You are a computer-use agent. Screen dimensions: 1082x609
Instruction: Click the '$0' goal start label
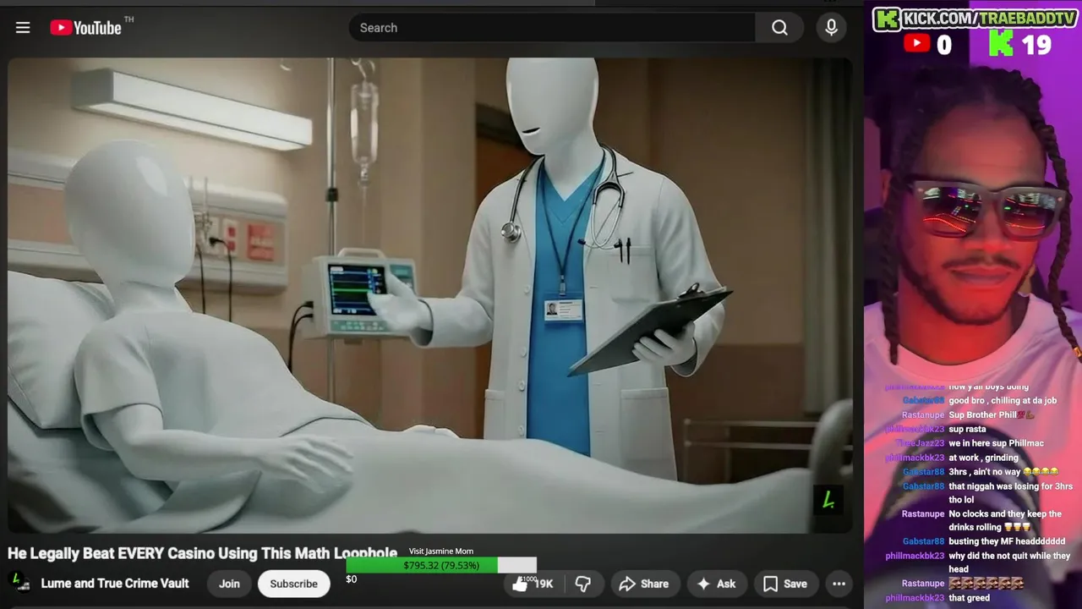pos(352,579)
